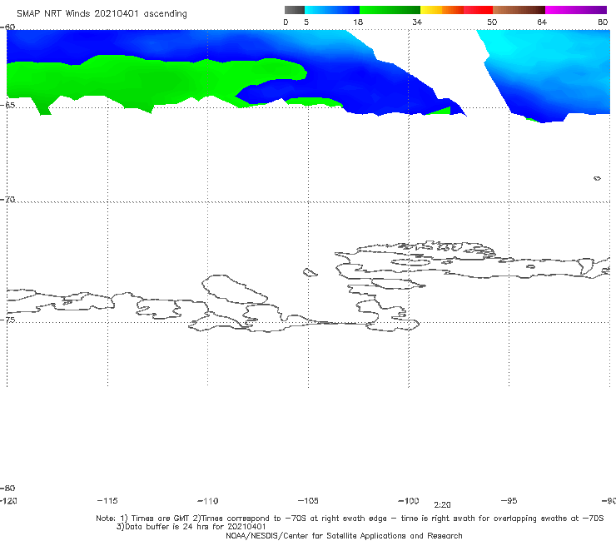Click the color bar label '50'
This screenshot has height=541, width=616.
tap(492, 22)
